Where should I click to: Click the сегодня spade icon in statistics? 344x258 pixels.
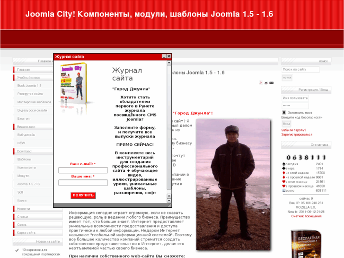click(283, 164)
